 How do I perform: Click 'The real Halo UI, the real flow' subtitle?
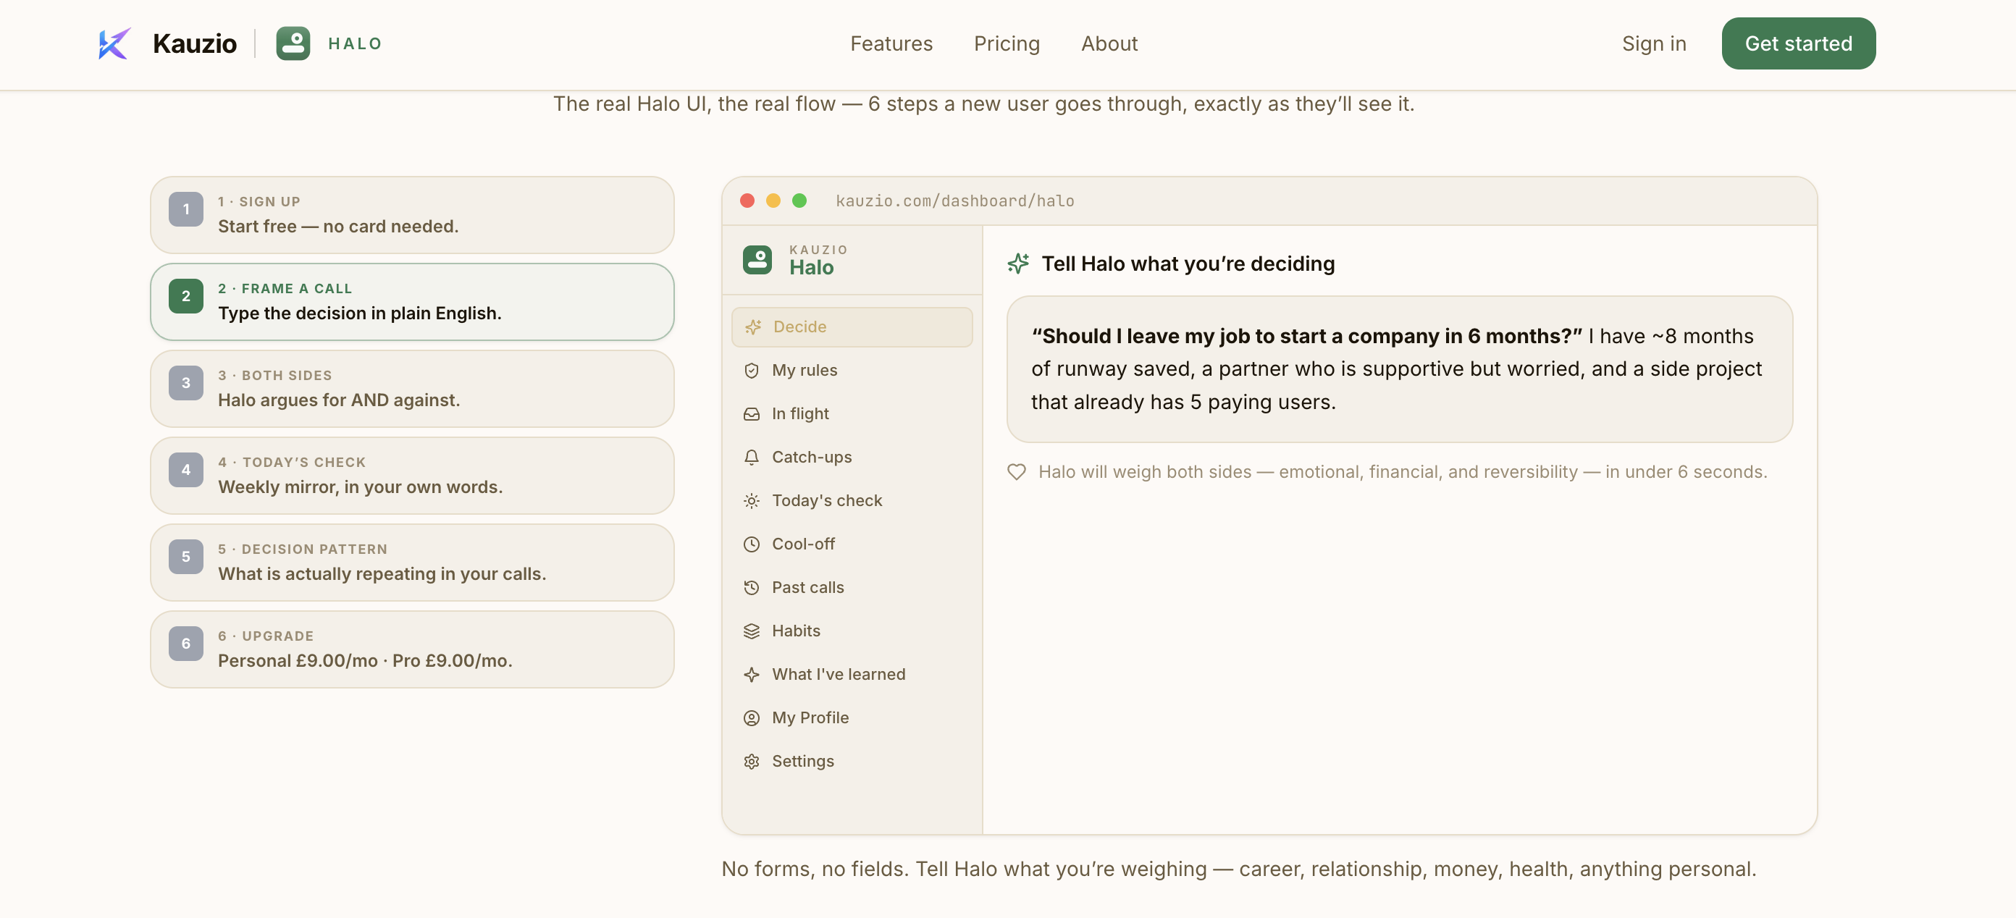(983, 104)
